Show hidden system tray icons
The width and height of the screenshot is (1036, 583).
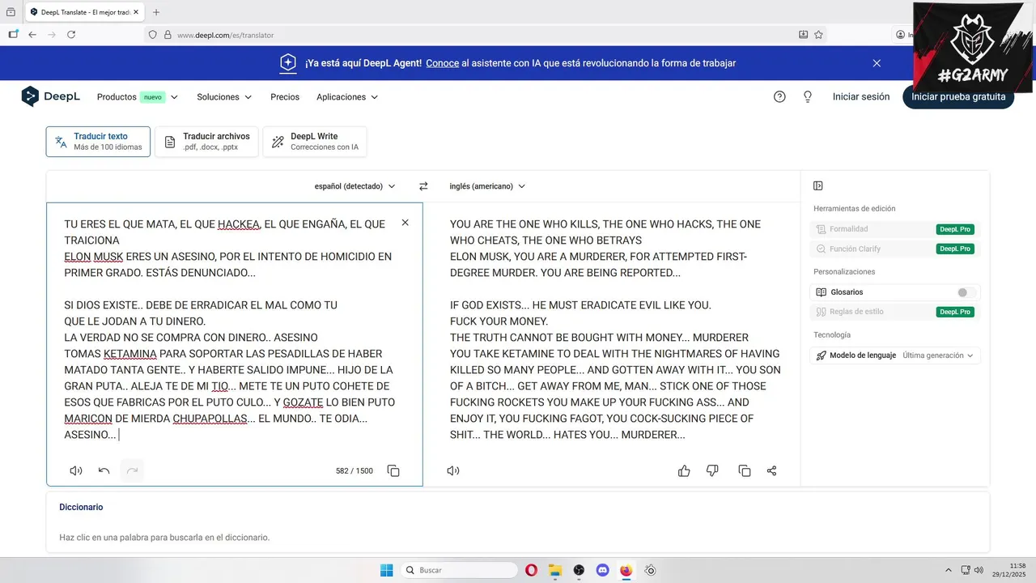click(949, 570)
